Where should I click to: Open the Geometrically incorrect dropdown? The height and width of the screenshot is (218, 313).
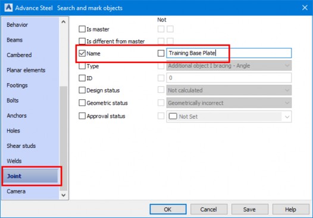point(229,103)
